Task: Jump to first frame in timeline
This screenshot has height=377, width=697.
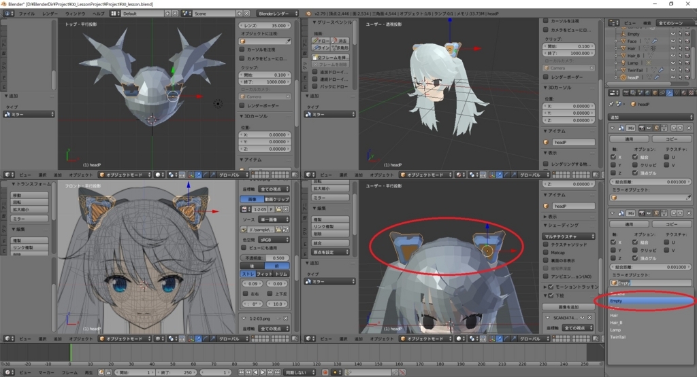Action: pyautogui.click(x=241, y=372)
